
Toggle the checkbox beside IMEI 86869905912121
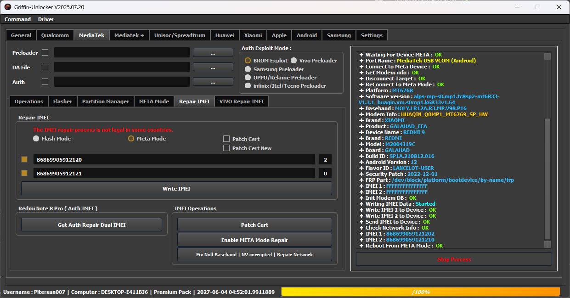coord(24,173)
